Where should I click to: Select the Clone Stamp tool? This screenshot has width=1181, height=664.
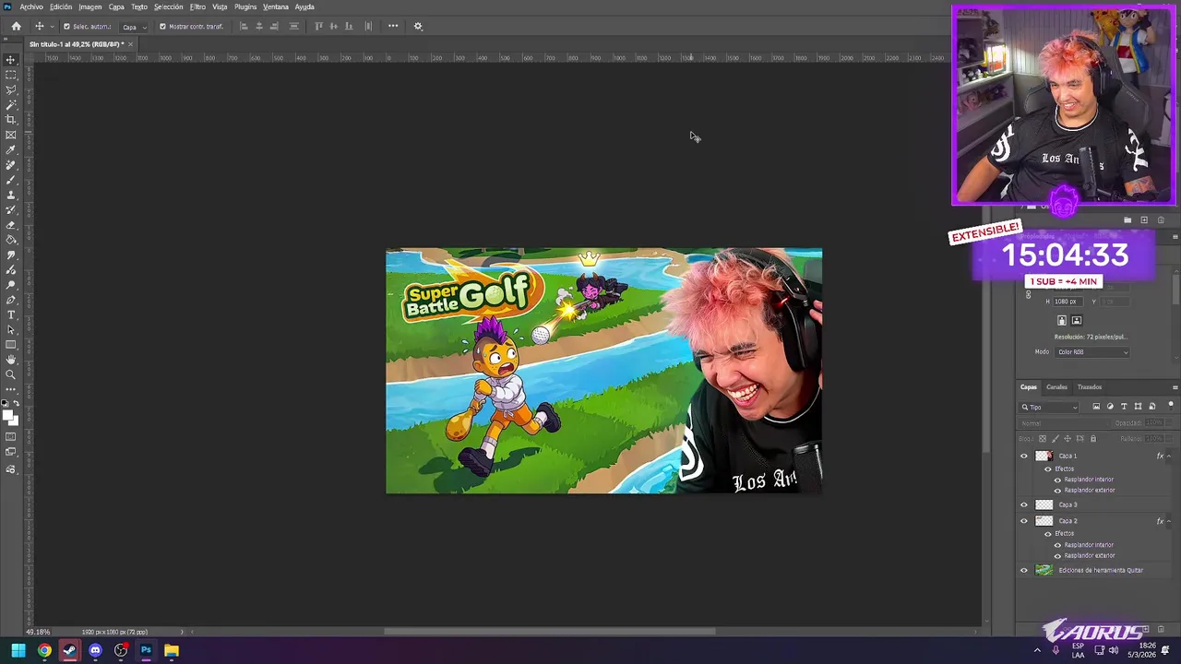pyautogui.click(x=11, y=195)
